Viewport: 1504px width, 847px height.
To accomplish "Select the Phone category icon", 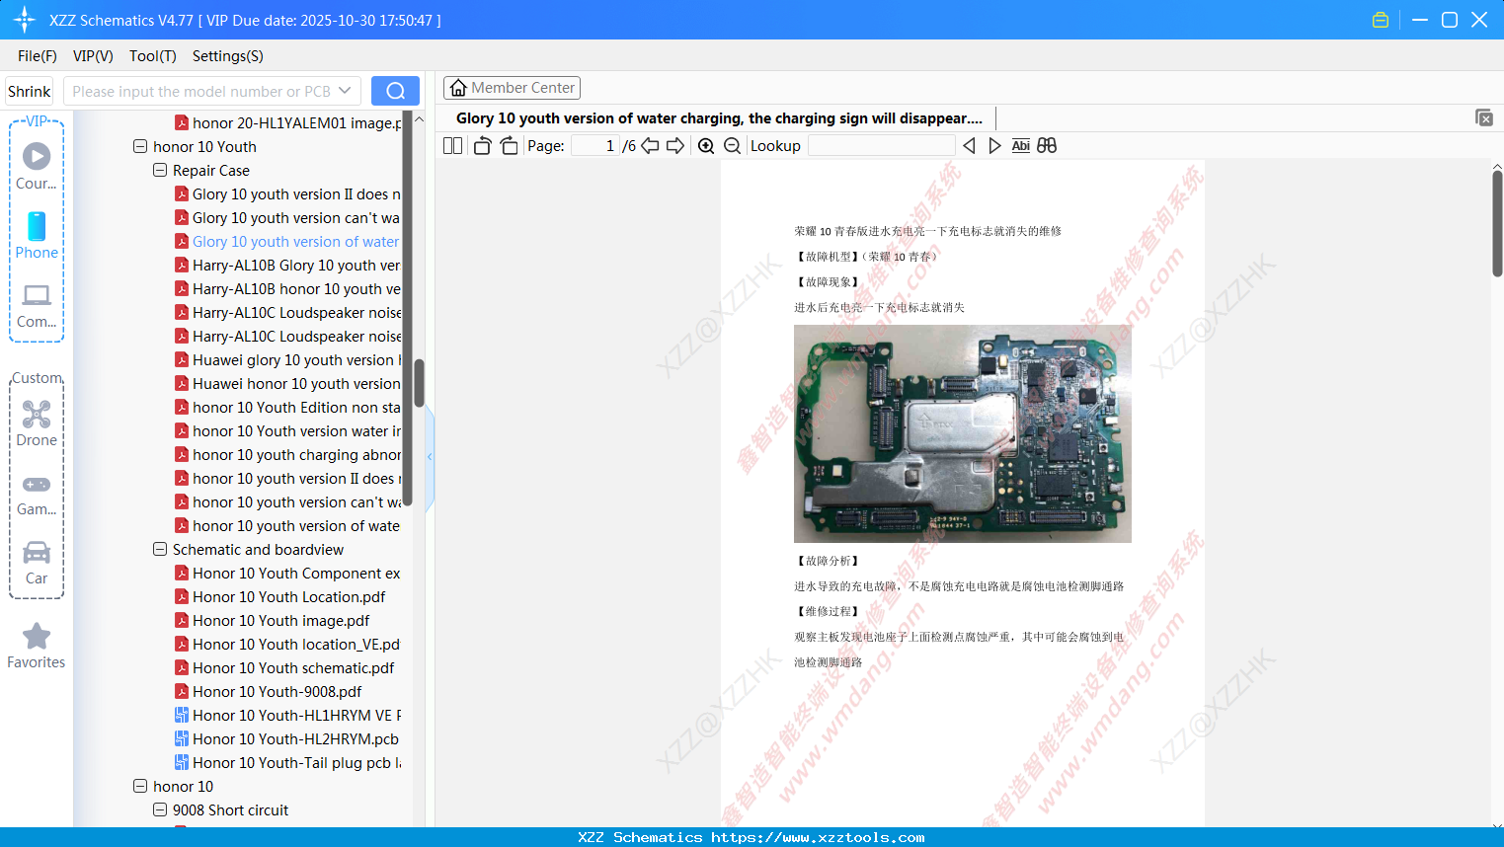I will 37,235.
